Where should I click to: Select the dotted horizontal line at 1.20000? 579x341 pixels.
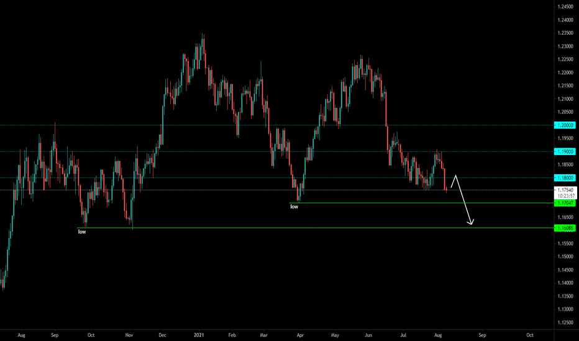click(277, 125)
